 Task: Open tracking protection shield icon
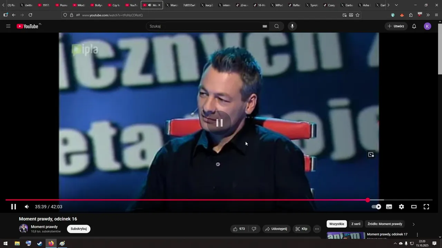pos(65,15)
